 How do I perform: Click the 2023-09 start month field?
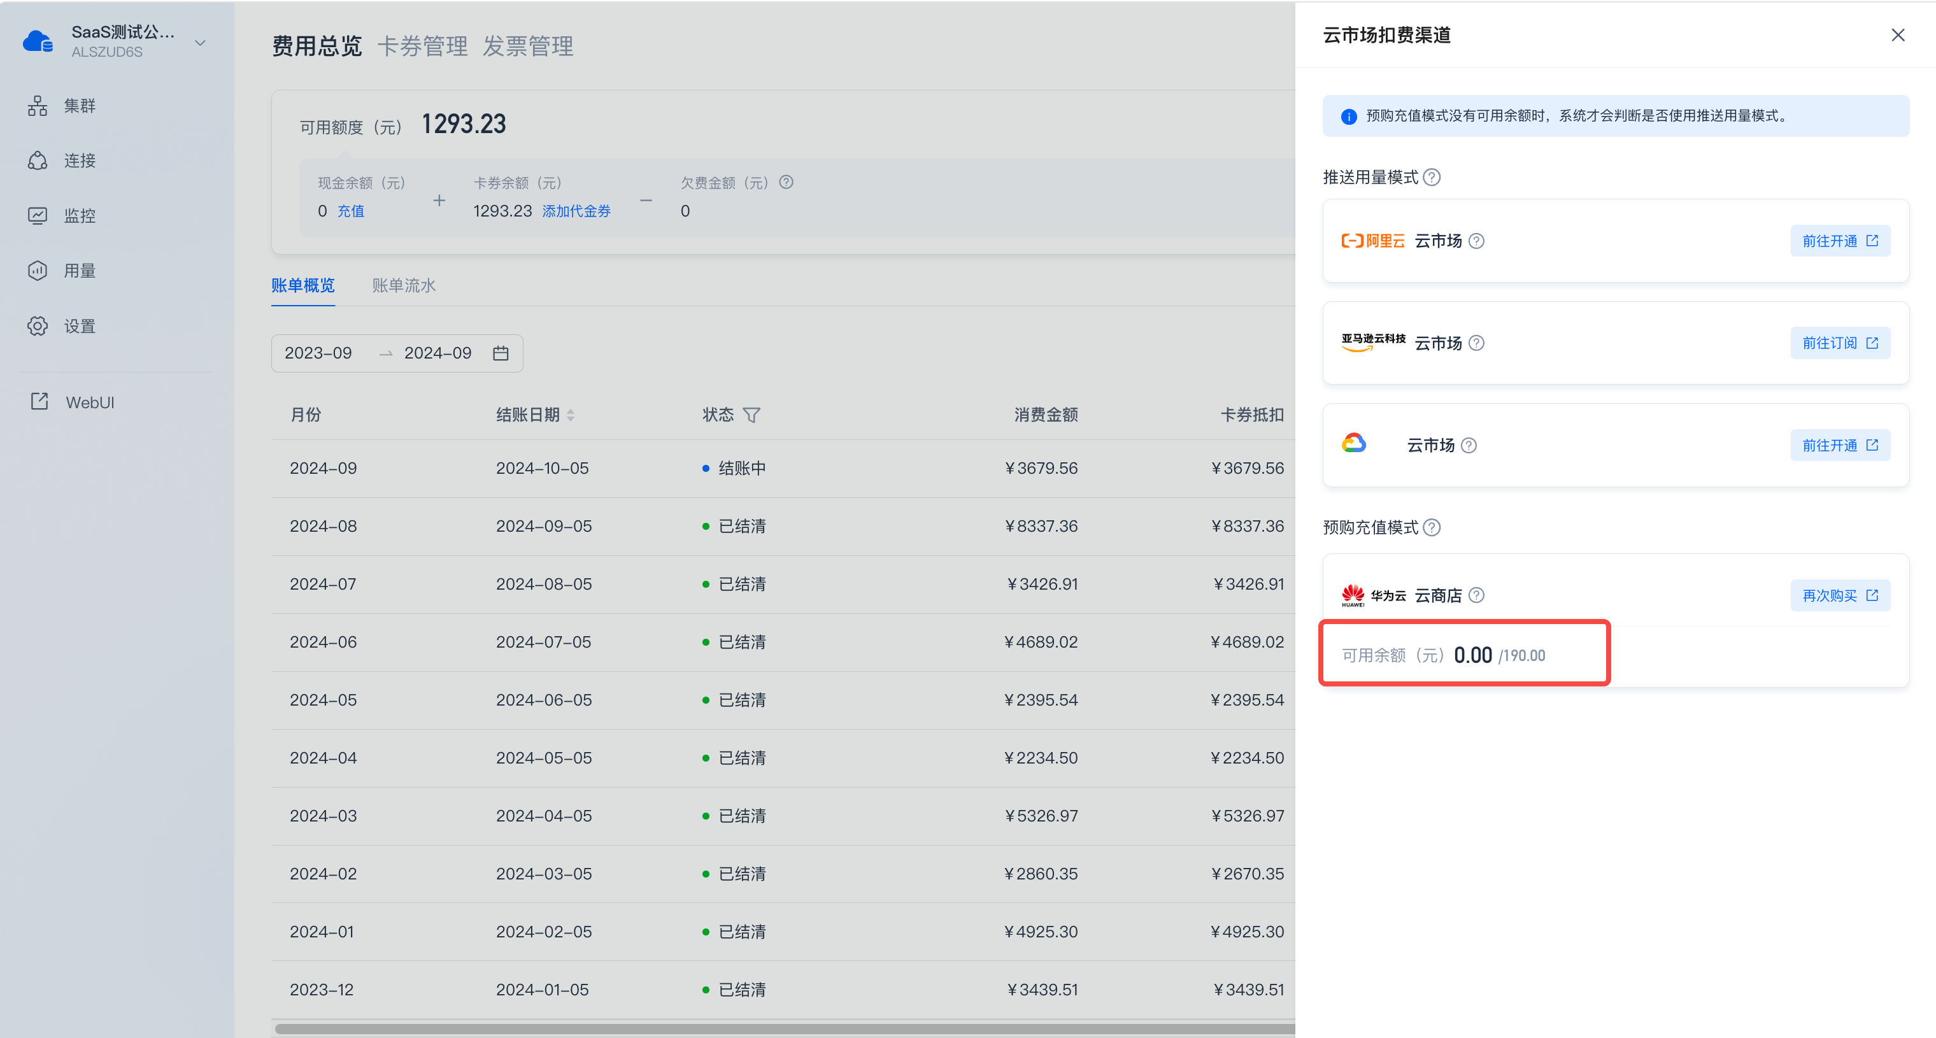point(318,353)
